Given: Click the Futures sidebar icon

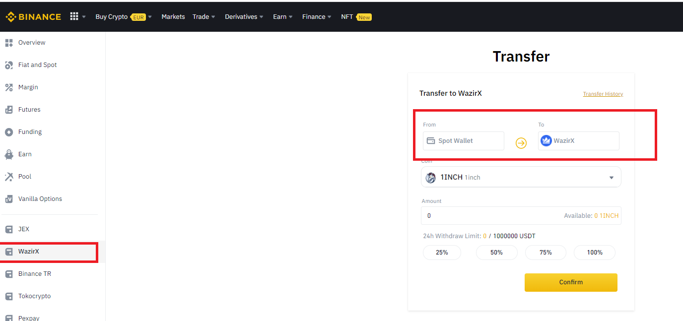Looking at the screenshot, I should (x=9, y=110).
